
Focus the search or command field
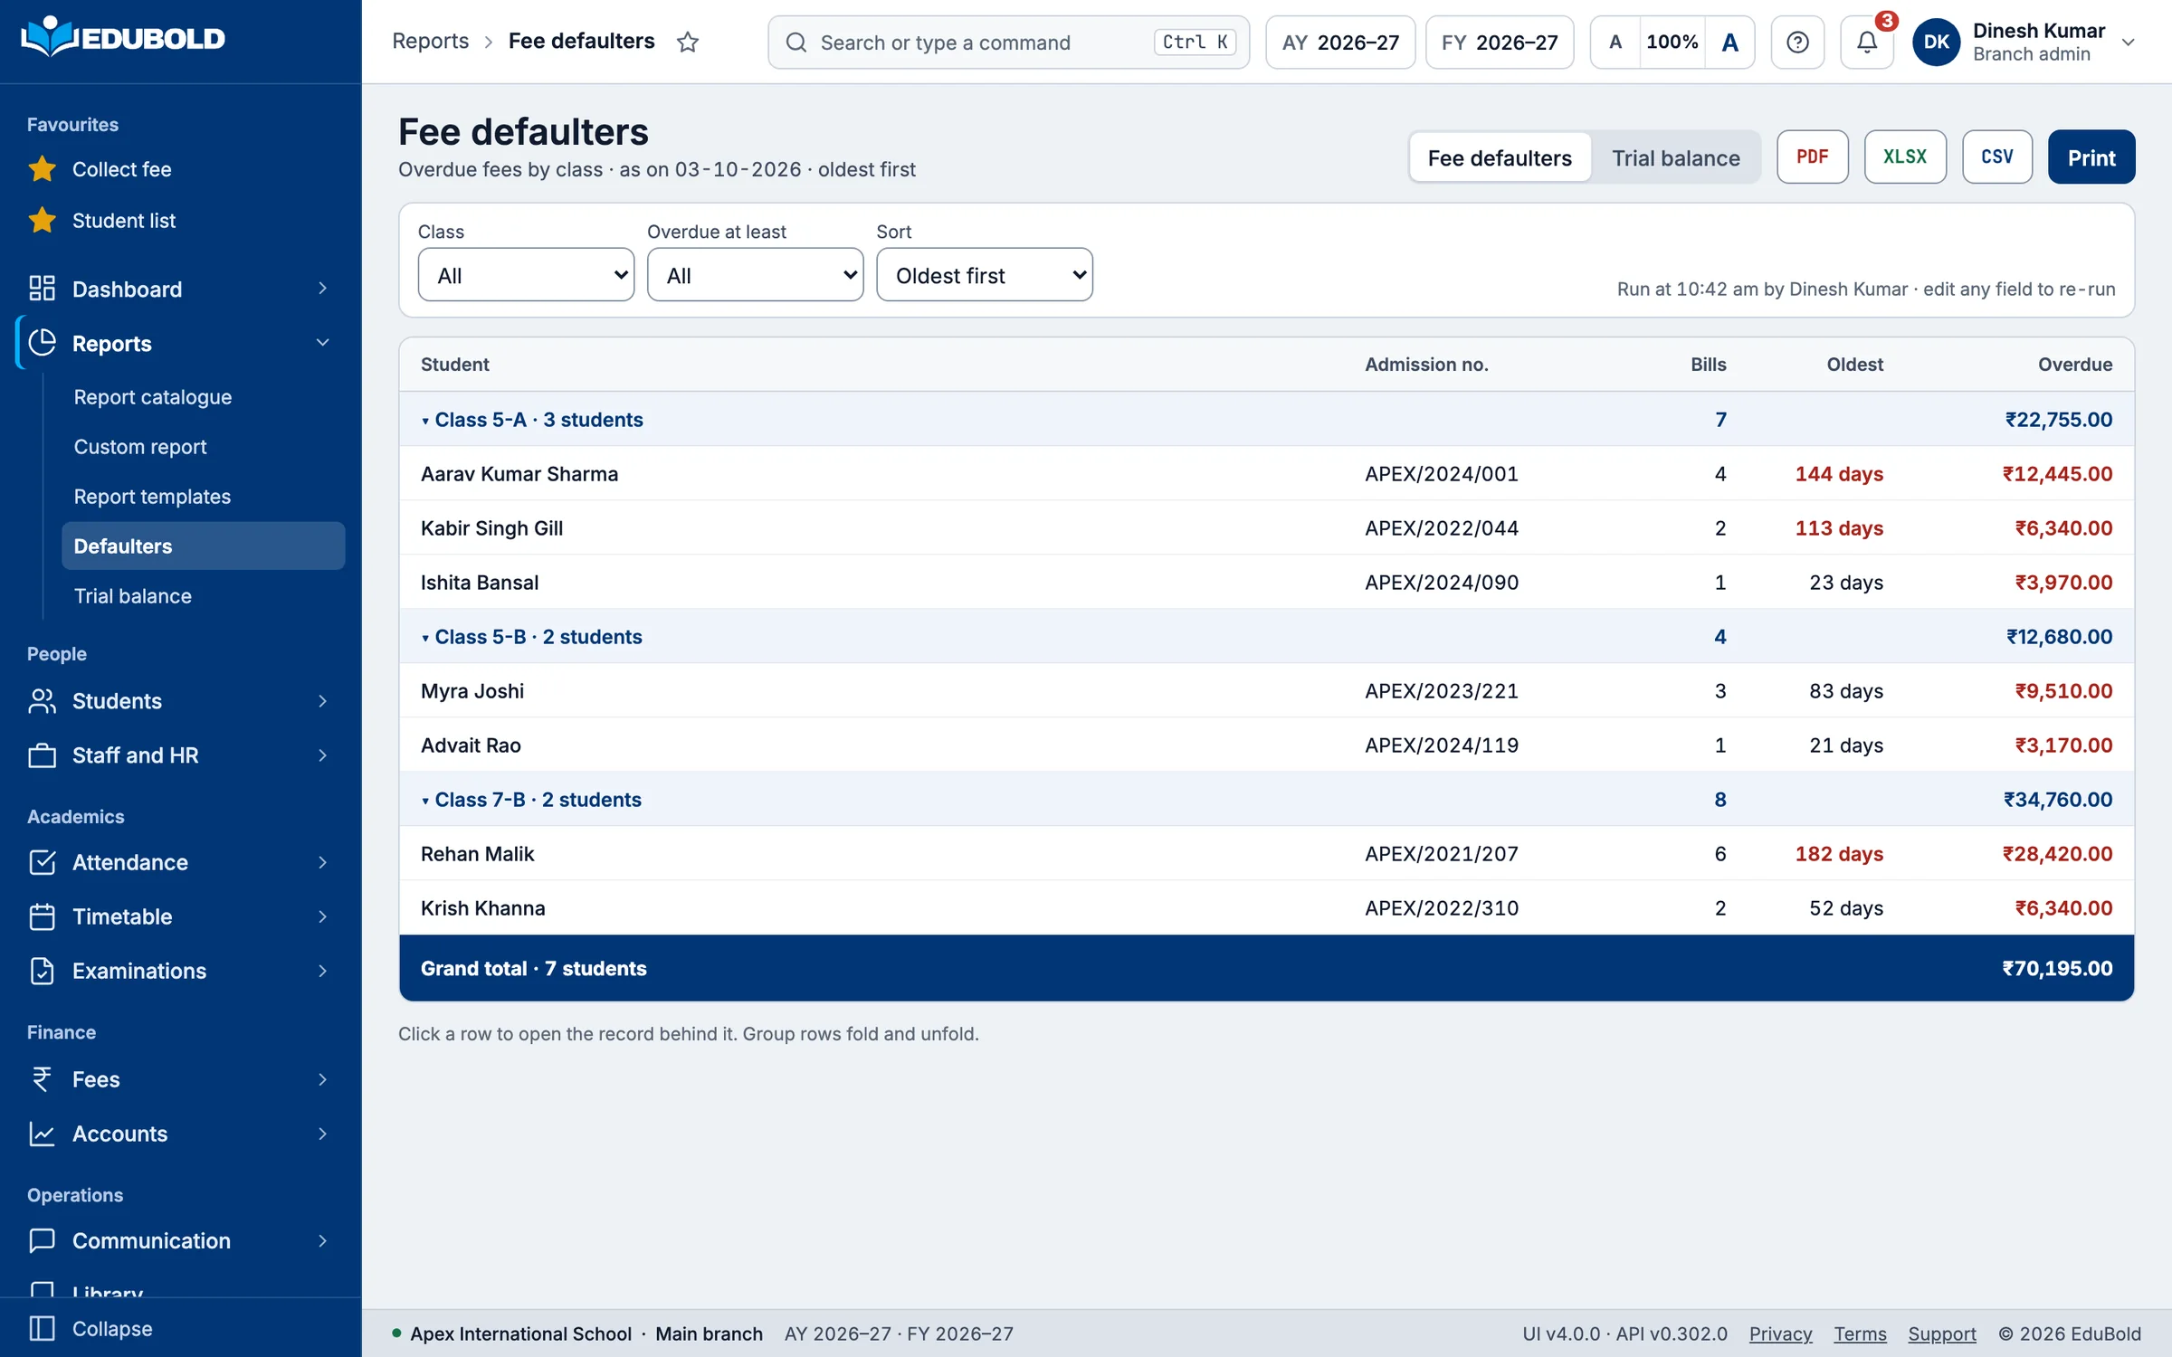pos(1008,42)
